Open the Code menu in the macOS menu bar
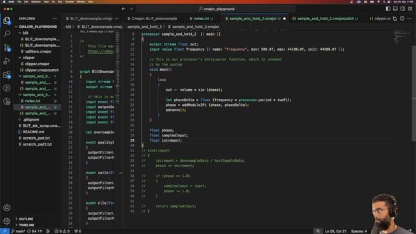Viewport: 416px width, 234px height. (x=12, y=1)
